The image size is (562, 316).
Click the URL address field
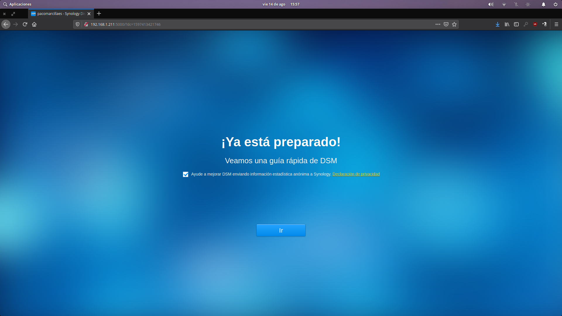[234, 25]
